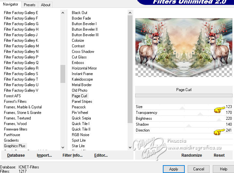Open the Database menu button
The height and width of the screenshot is (173, 234).
[16, 155]
